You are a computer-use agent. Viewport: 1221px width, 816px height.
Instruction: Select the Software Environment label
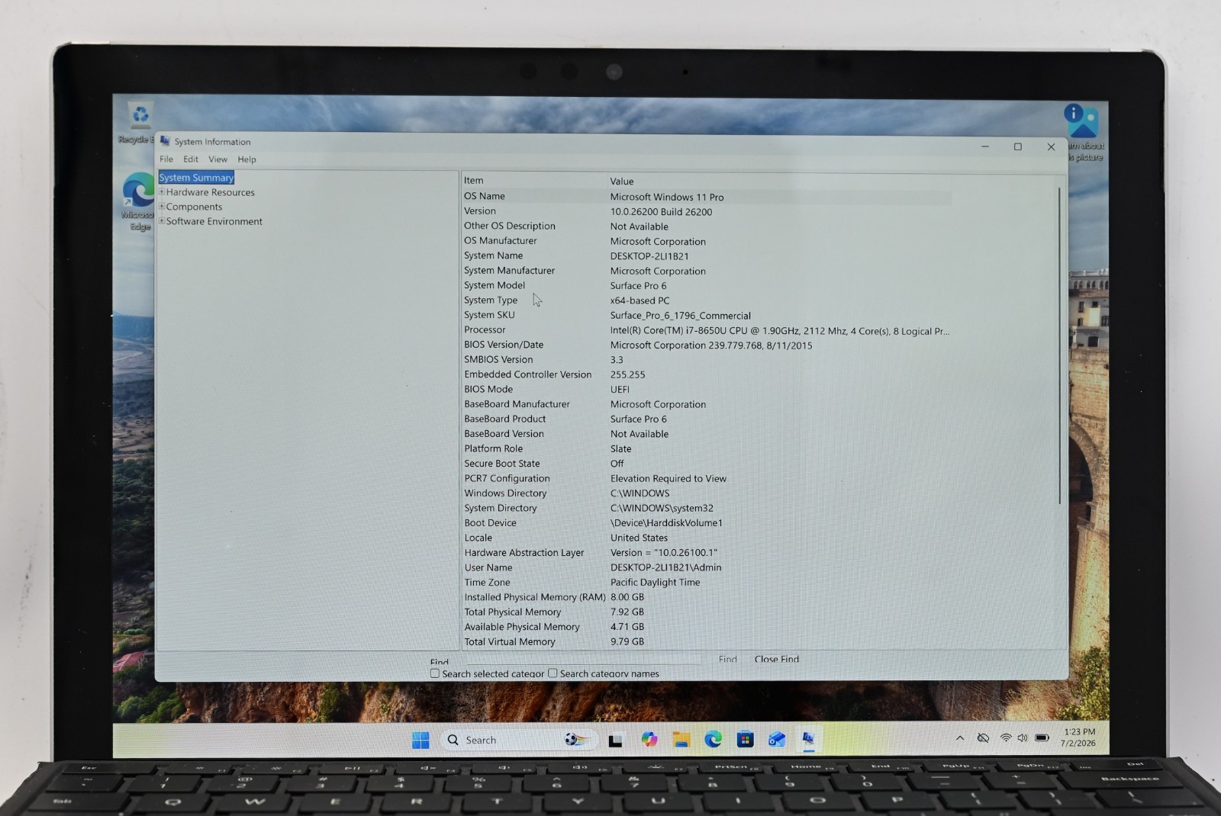214,221
